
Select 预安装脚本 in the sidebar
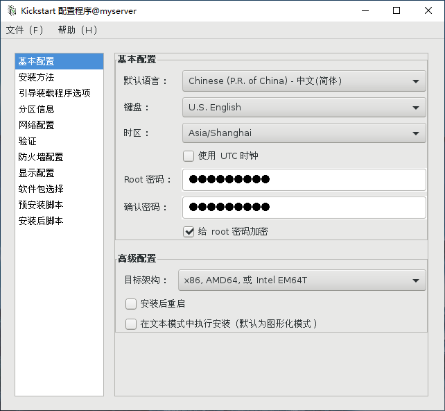click(59, 204)
